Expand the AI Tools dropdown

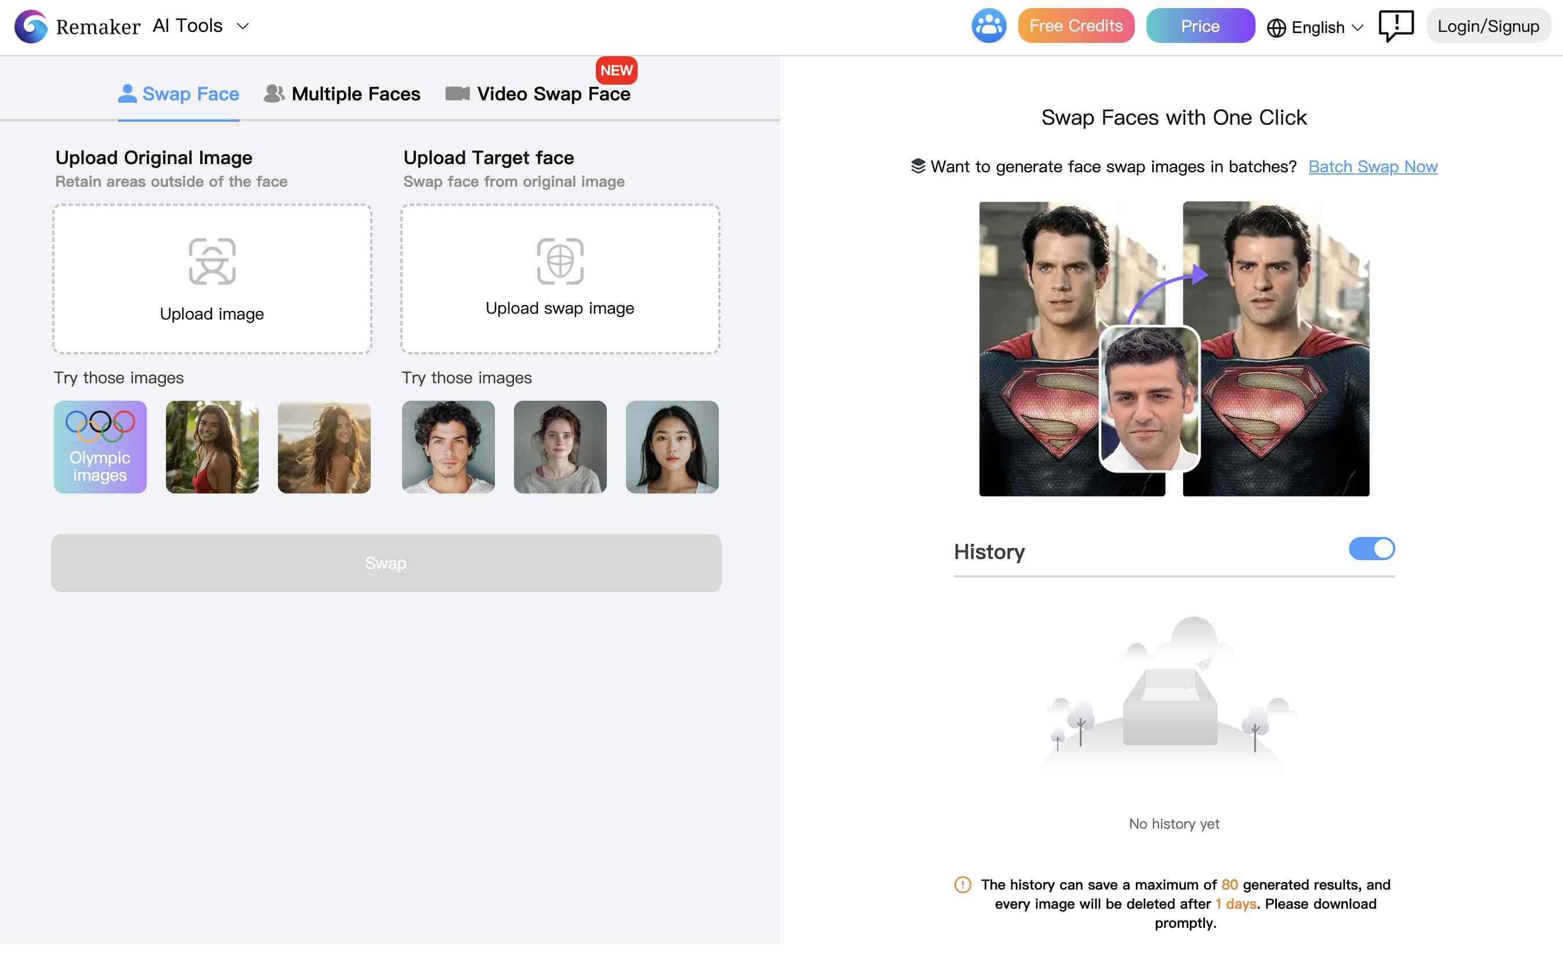click(200, 26)
